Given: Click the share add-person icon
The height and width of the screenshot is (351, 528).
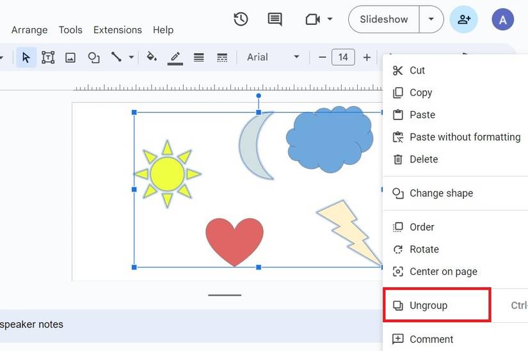Looking at the screenshot, I should click(x=464, y=19).
